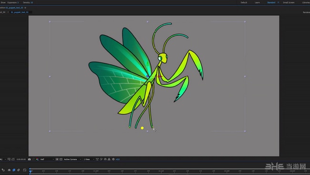
Task: Open the 1 View layout dropdown
Action: coord(89,159)
